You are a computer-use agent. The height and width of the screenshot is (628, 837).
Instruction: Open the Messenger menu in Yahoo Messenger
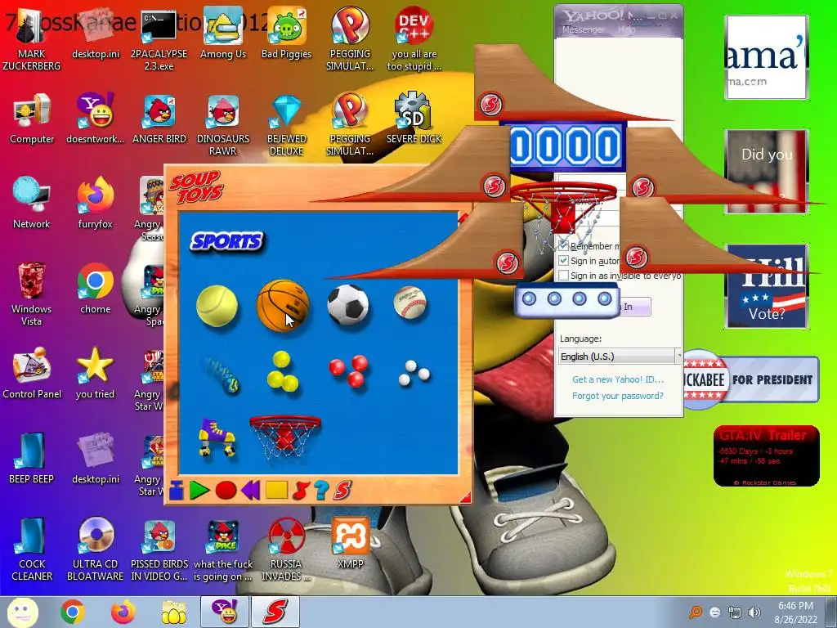584,30
